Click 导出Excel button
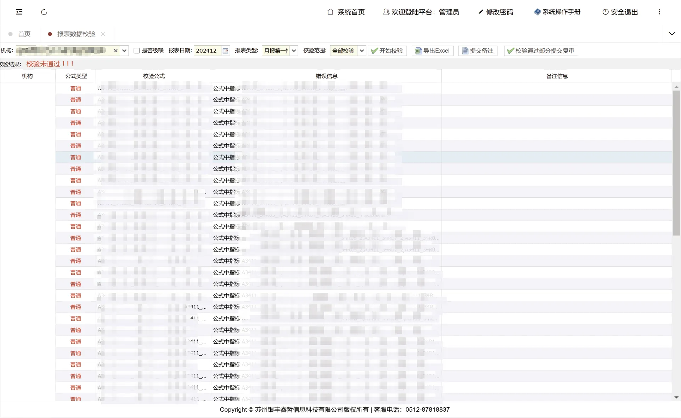 432,51
